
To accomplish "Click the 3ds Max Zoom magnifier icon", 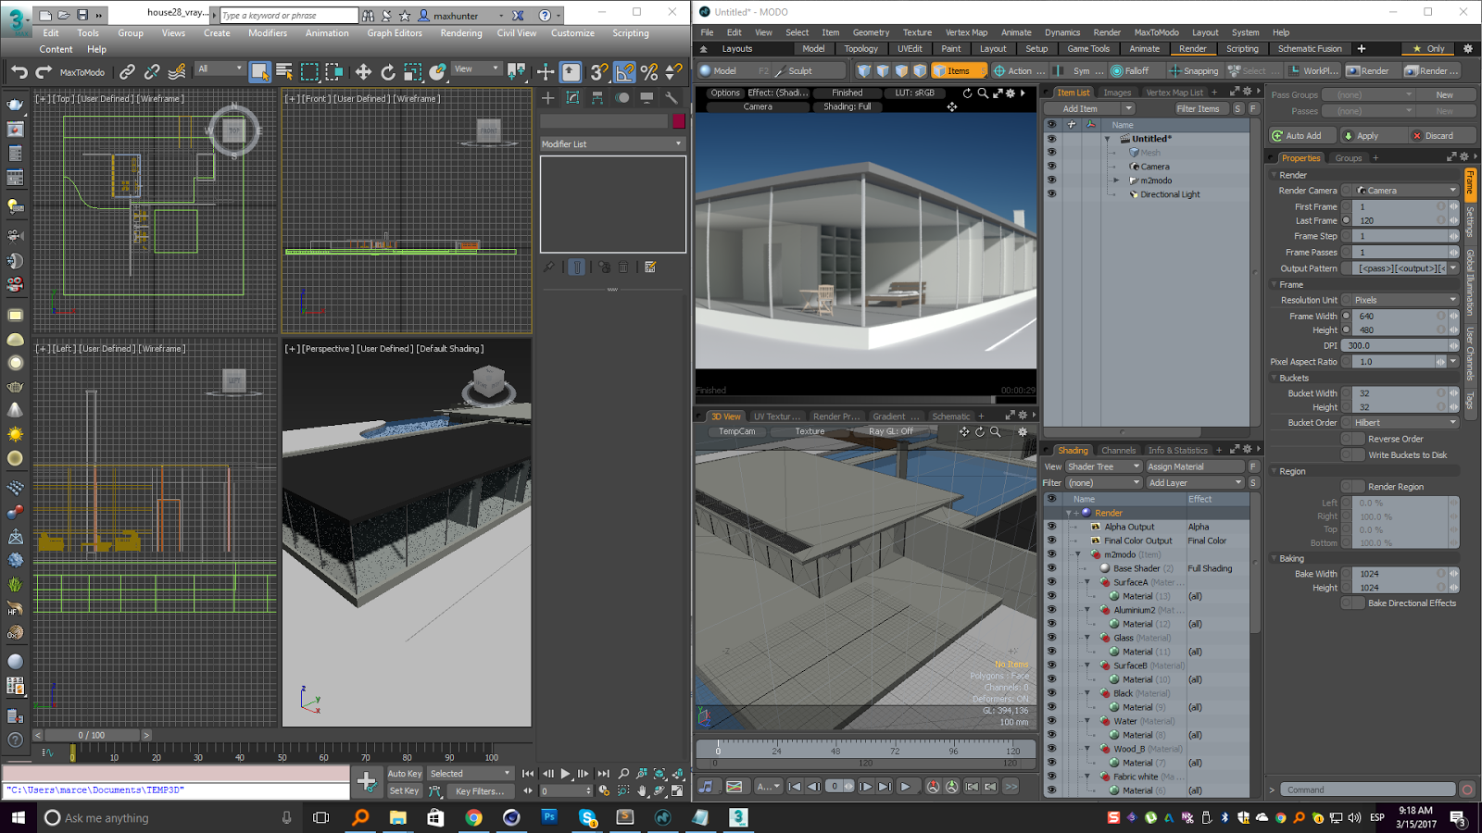I will [623, 773].
